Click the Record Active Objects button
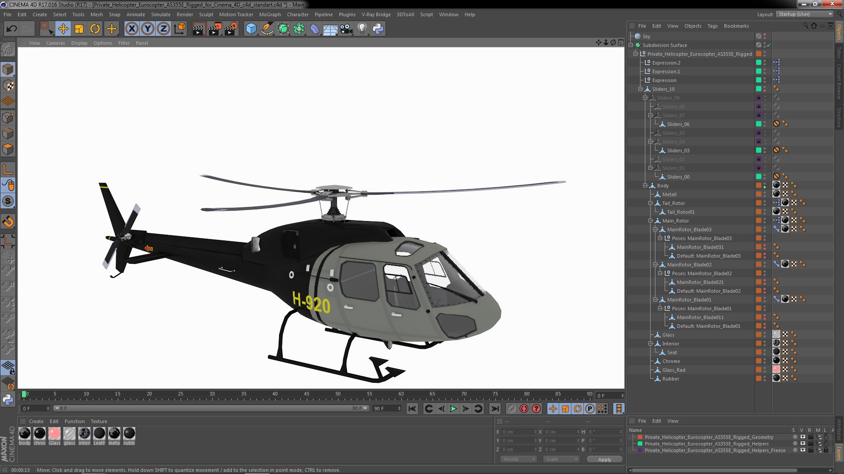This screenshot has height=474, width=844. [x=511, y=409]
